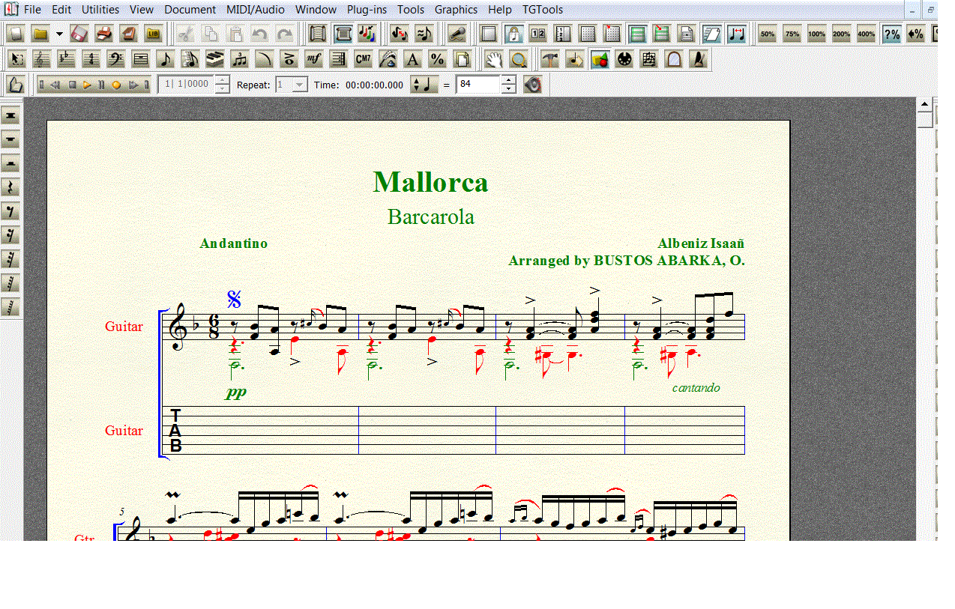Activate the Hand Grabber tool
The image size is (955, 609).
[492, 59]
